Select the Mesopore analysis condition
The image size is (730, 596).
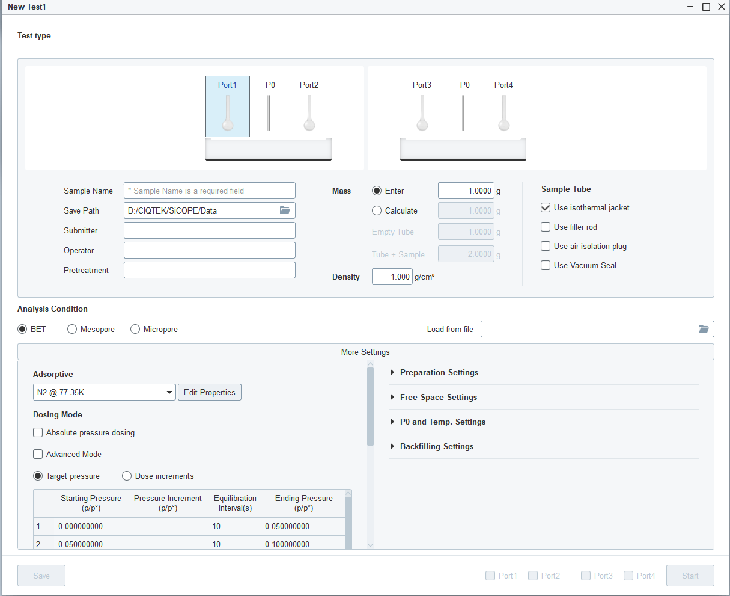pyautogui.click(x=72, y=329)
